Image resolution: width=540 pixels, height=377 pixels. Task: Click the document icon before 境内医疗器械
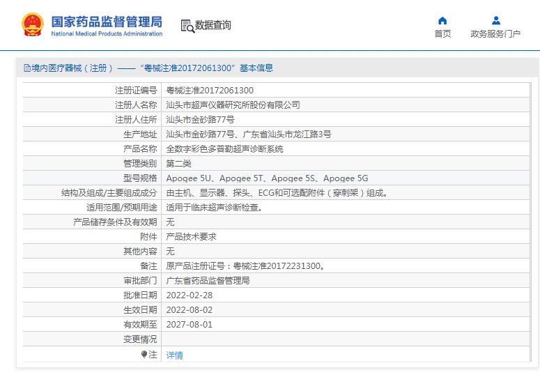click(x=26, y=68)
